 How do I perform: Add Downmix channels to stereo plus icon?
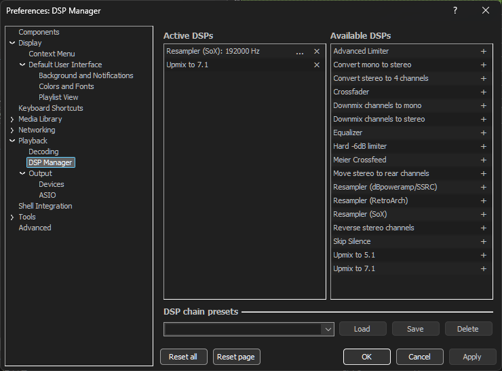click(484, 120)
